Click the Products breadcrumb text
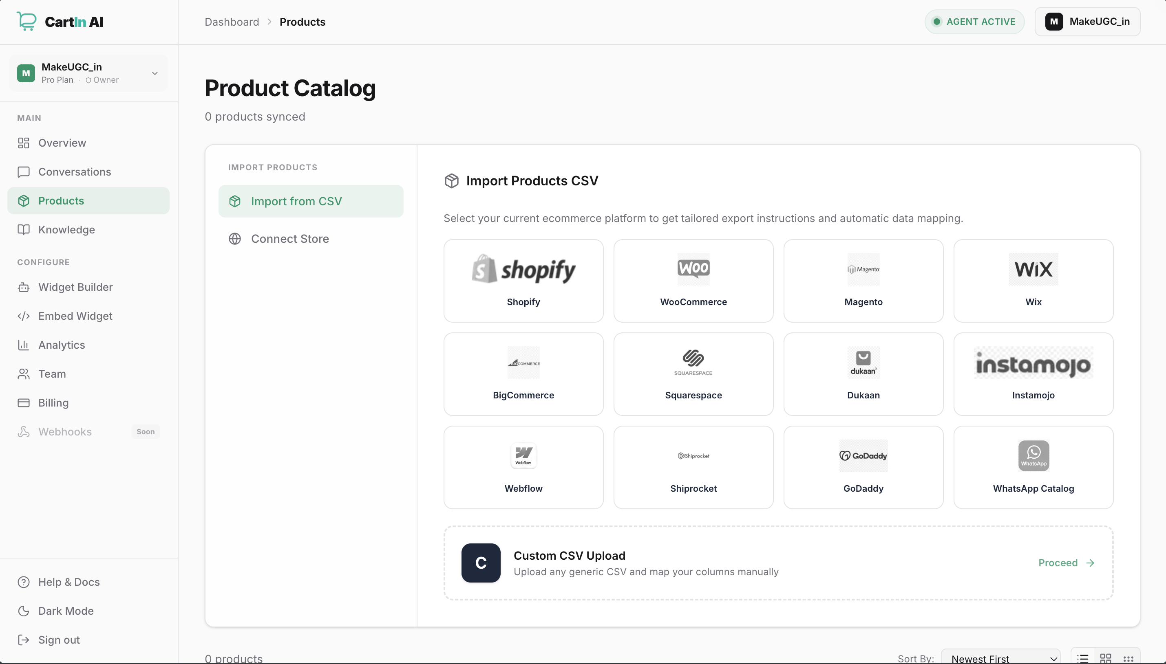This screenshot has width=1166, height=664. pos(302,22)
